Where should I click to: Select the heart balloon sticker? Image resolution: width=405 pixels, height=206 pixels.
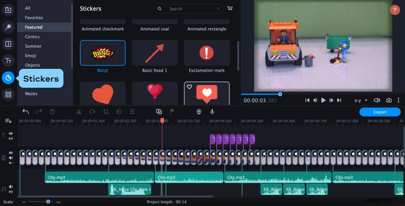pyautogui.click(x=155, y=93)
